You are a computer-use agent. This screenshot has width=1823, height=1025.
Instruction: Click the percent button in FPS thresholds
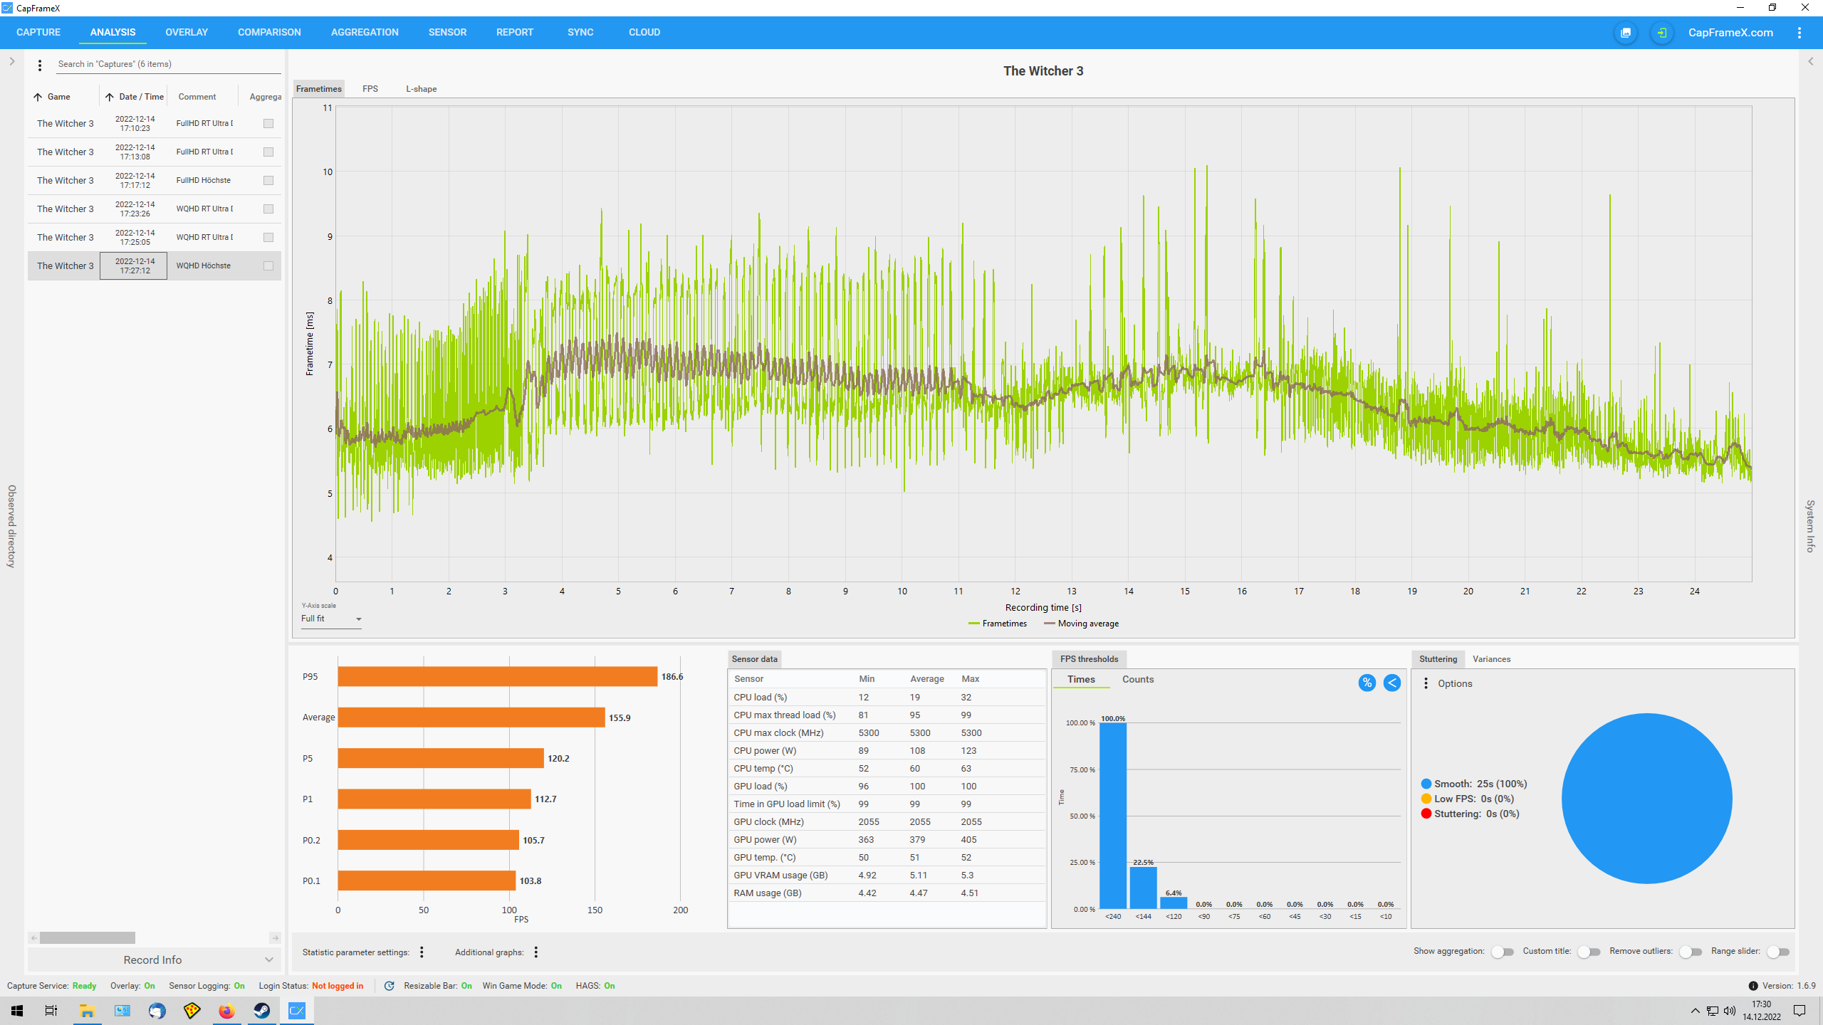[x=1367, y=683]
